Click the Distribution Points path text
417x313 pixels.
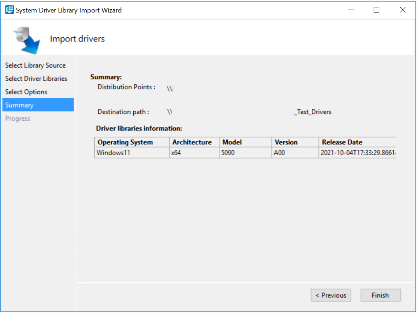point(170,87)
